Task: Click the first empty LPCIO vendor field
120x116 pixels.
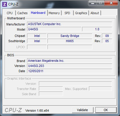Action: [x=37, y=47]
